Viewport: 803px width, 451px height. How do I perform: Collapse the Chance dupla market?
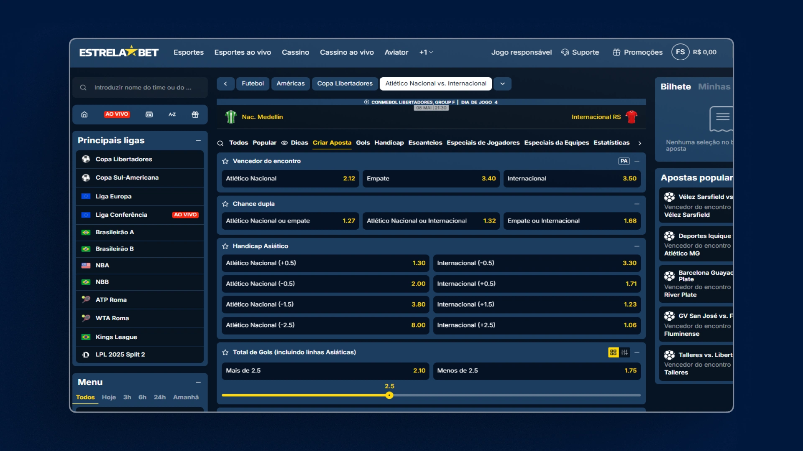tap(637, 204)
